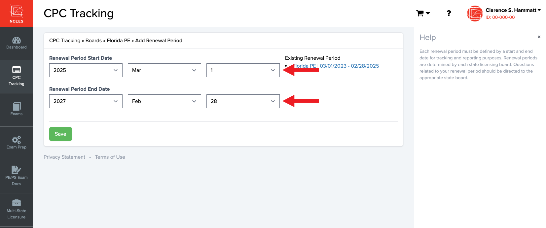Click the question mark help icon
546x228 pixels.
pos(449,13)
